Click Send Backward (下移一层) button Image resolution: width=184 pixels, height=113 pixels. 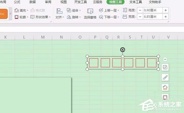(109, 17)
